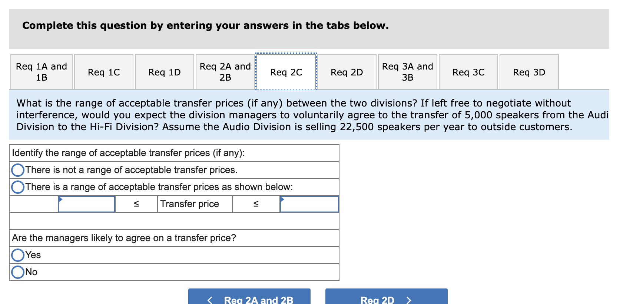Viewport: 633px width, 304px height.
Task: Click the upper bound transfer price input box
Action: point(309,204)
